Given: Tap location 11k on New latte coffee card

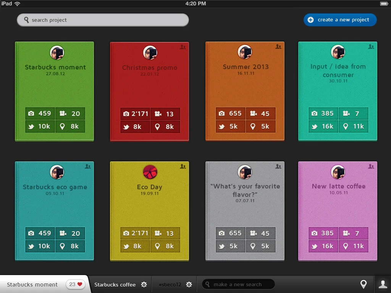Looking at the screenshot, I should click(x=353, y=246).
